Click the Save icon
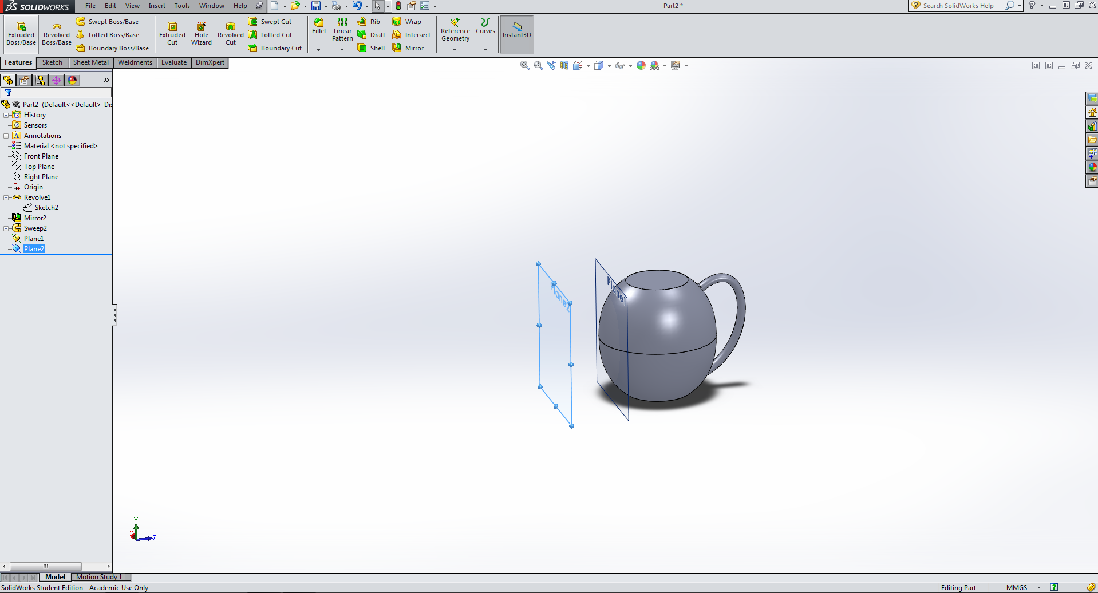Image resolution: width=1098 pixels, height=593 pixels. (316, 6)
